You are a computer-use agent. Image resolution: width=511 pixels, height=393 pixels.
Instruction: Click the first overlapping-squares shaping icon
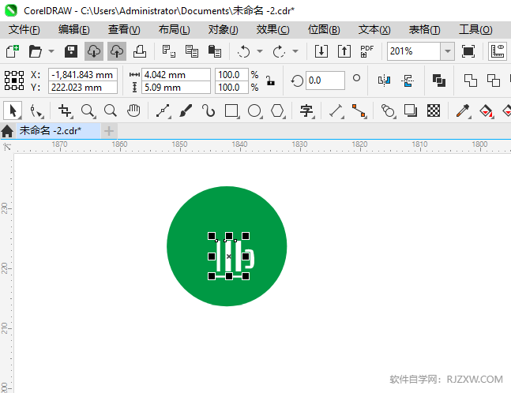[470, 80]
